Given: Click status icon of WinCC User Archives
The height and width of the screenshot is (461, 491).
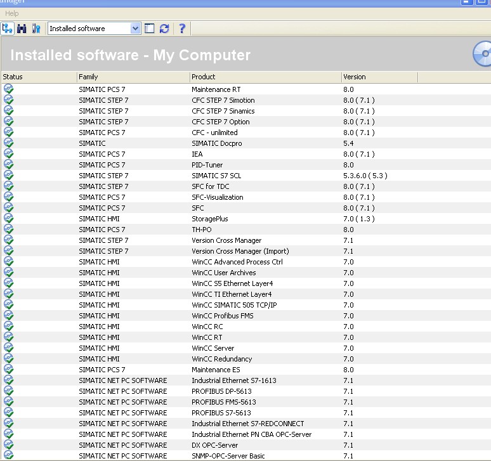Looking at the screenshot, I should [8, 272].
